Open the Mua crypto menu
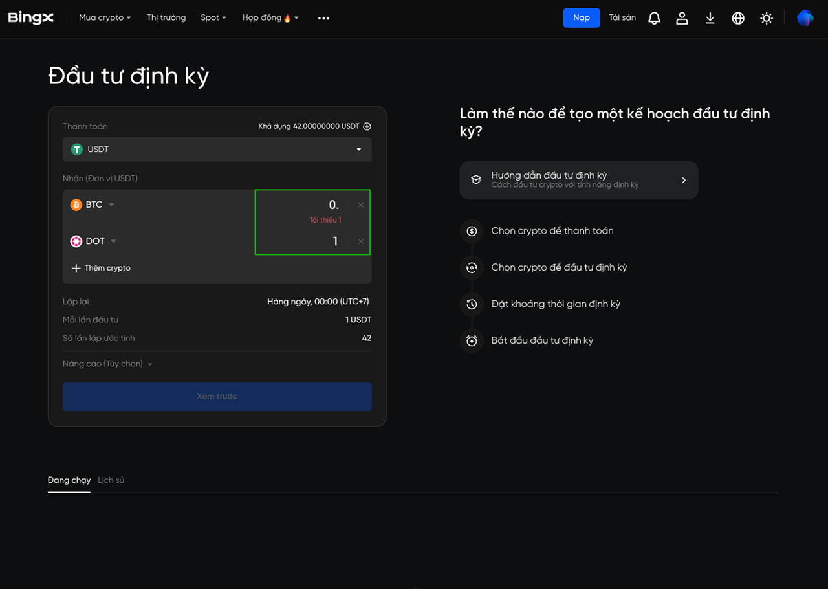This screenshot has width=828, height=589. [x=105, y=18]
